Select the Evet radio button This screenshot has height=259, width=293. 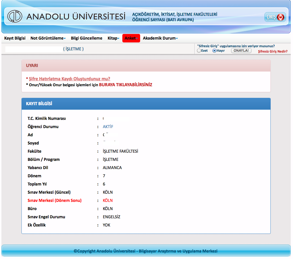point(199,51)
